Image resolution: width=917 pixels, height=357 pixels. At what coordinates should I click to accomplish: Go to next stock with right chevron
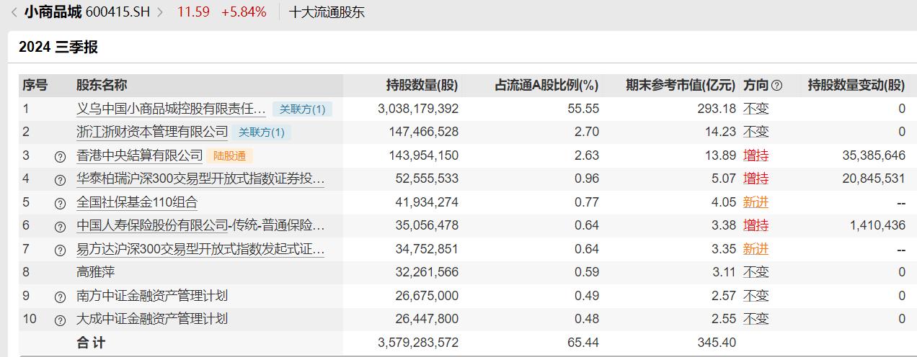click(160, 12)
